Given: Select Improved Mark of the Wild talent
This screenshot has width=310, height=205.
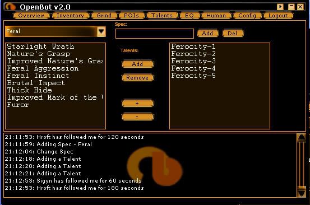Looking at the screenshot, I should (x=55, y=97).
